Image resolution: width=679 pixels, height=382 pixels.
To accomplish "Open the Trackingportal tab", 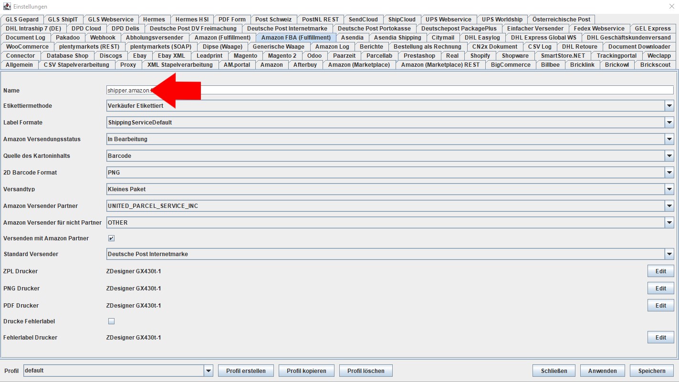I will pos(616,56).
